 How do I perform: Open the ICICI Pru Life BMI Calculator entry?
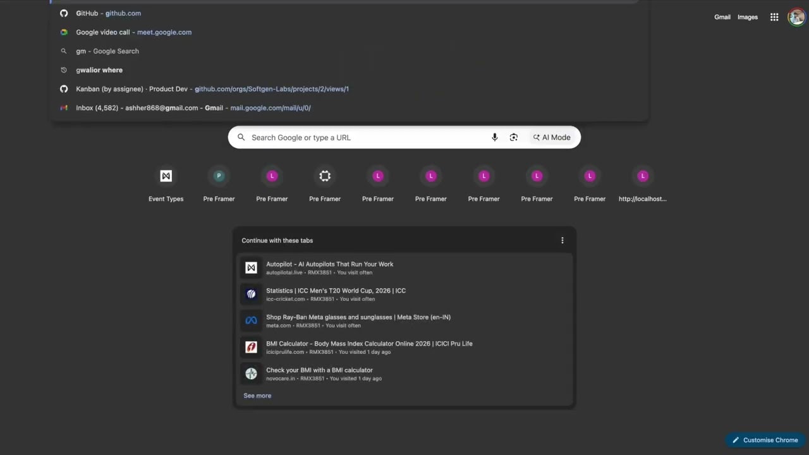[x=404, y=348]
